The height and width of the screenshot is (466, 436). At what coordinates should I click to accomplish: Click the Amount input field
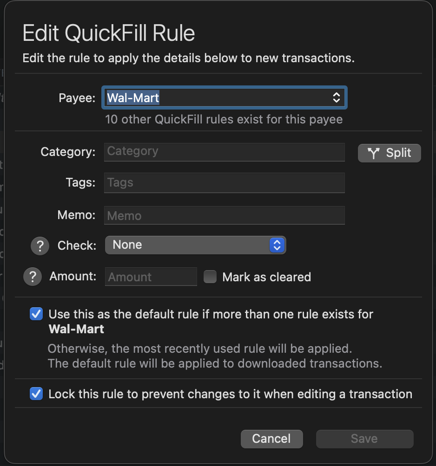point(151,277)
